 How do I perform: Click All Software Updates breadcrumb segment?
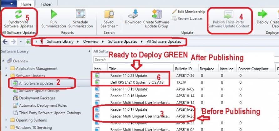coord(164,41)
